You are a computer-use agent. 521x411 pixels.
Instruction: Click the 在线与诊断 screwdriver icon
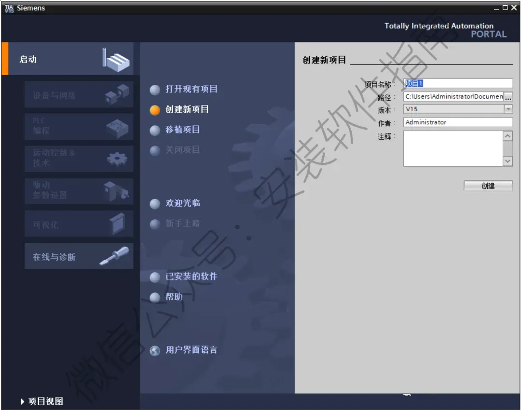(x=114, y=256)
